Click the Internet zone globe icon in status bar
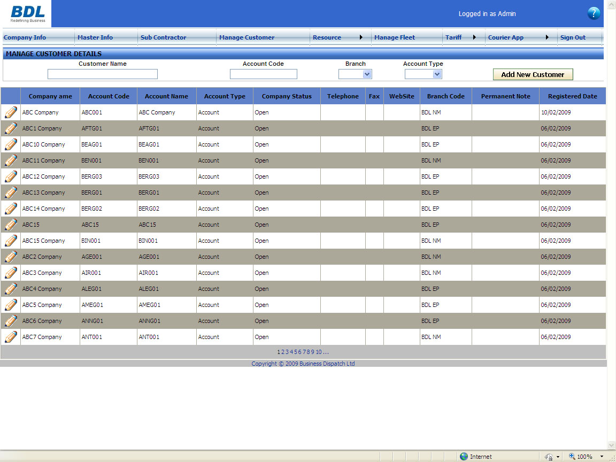 tap(464, 456)
